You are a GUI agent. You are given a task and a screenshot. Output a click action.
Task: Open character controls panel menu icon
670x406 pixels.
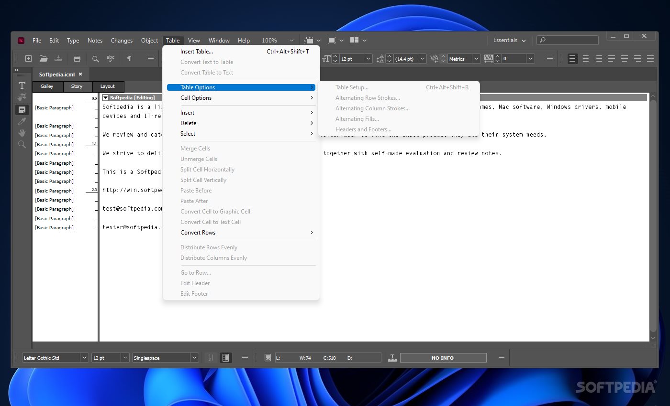(550, 59)
